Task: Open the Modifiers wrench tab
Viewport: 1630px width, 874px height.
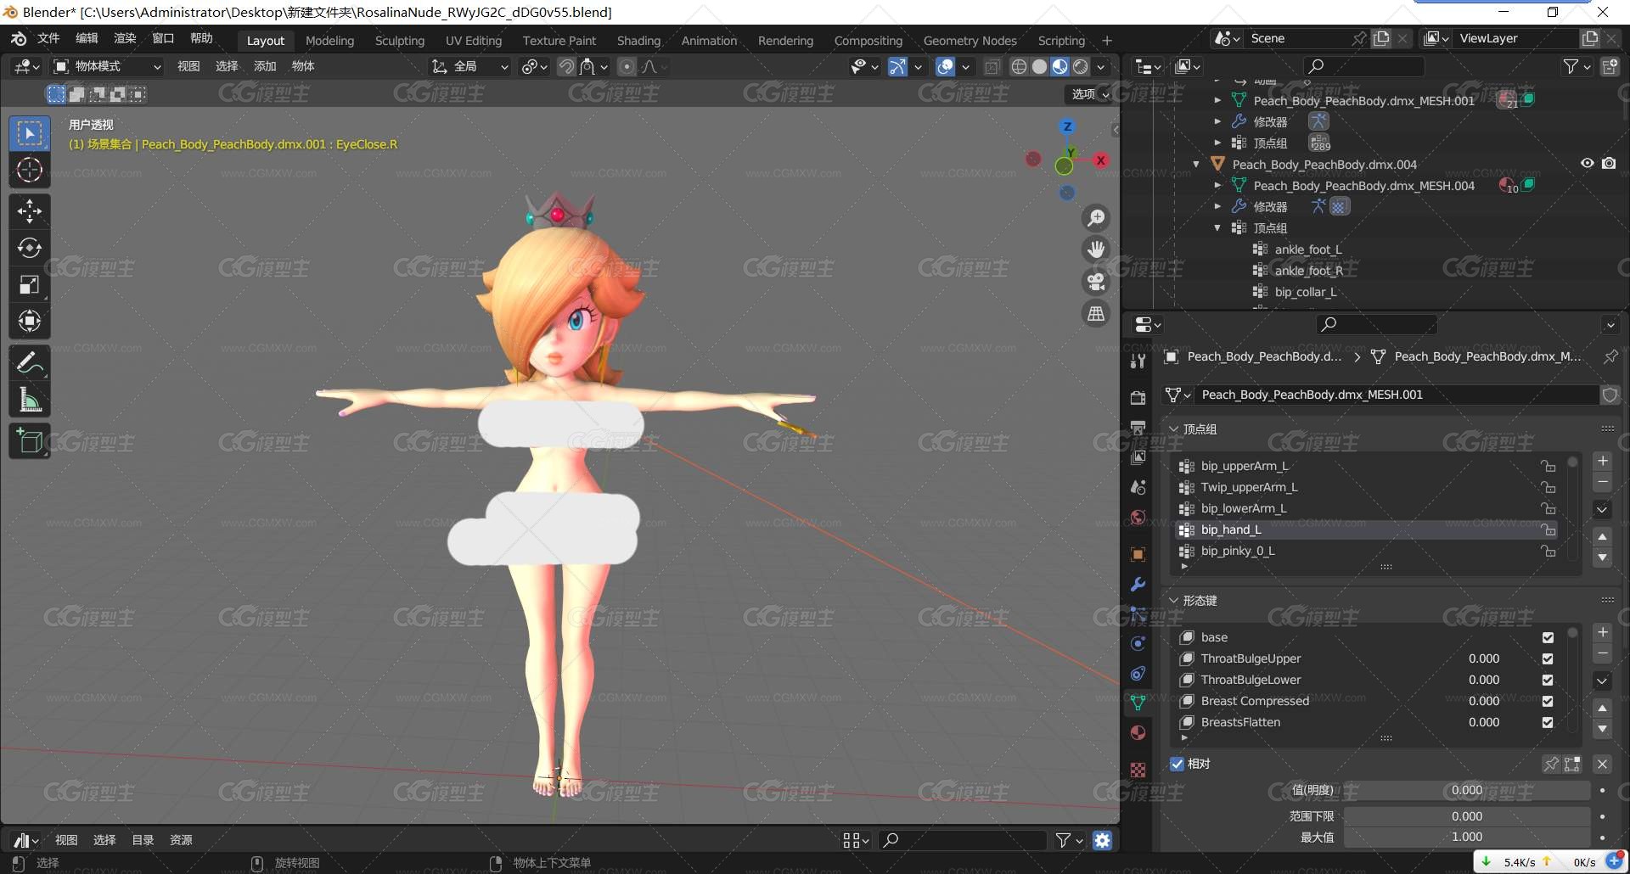Action: click(x=1138, y=585)
